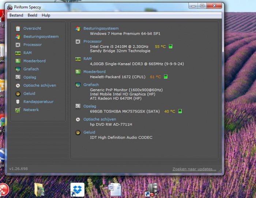Open the Dropbox shortcut on the desktop

click(x=77, y=190)
